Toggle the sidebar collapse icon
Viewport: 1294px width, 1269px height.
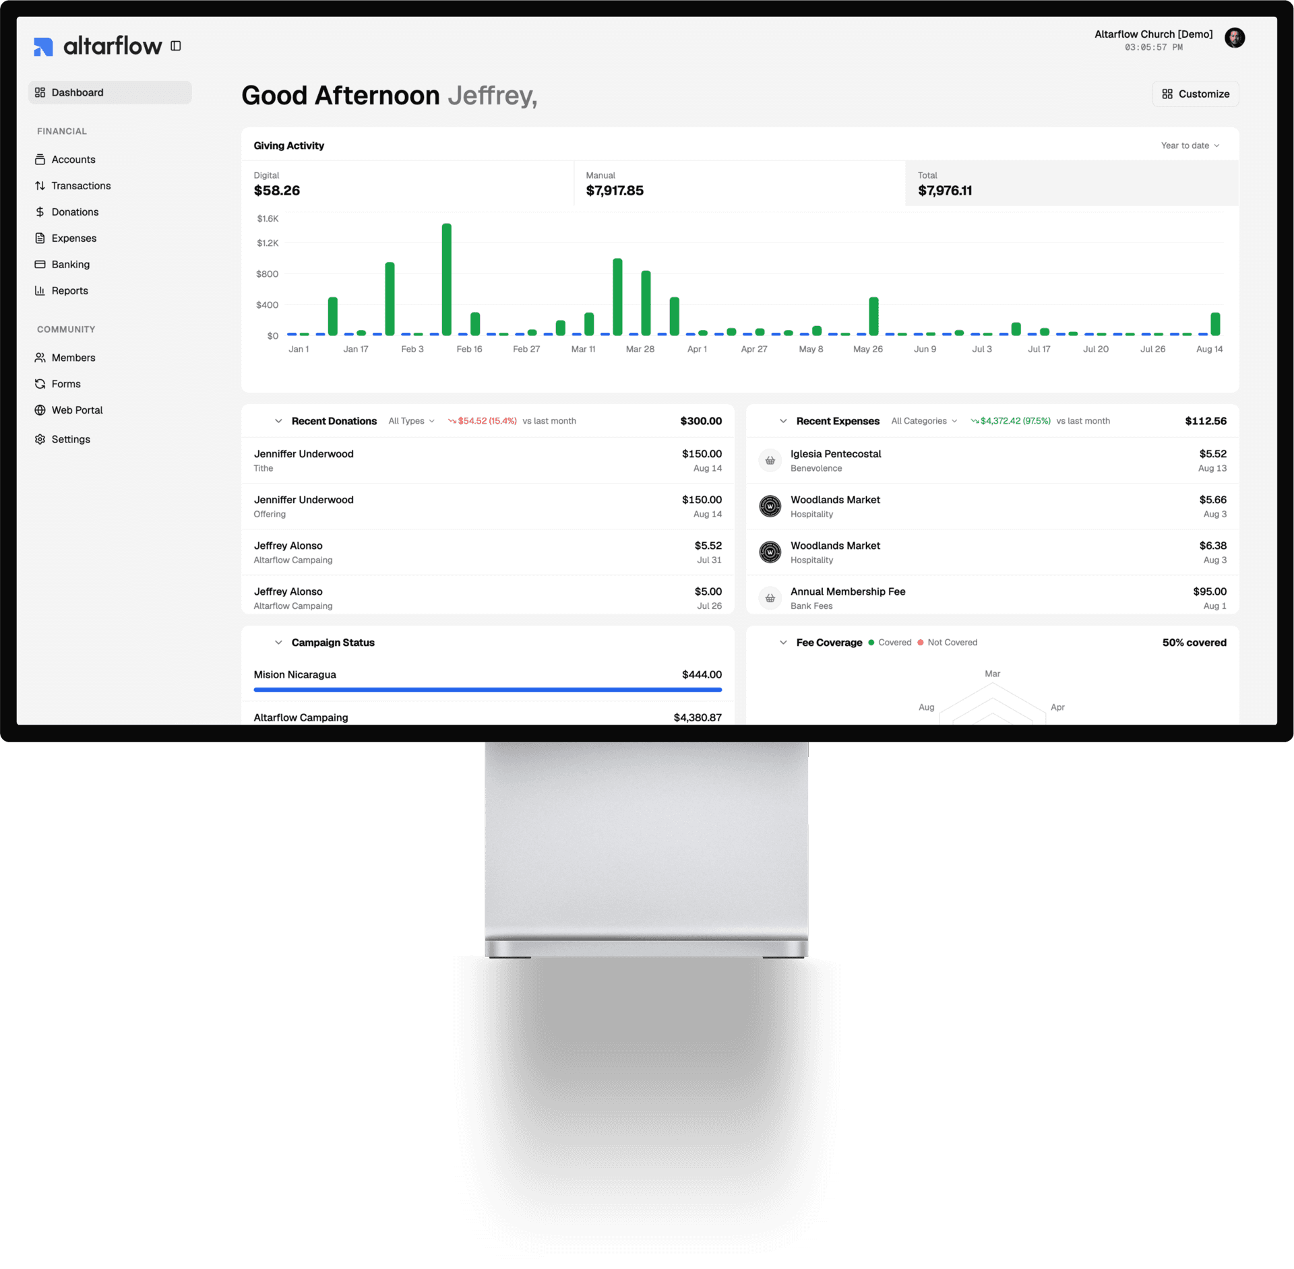176,46
